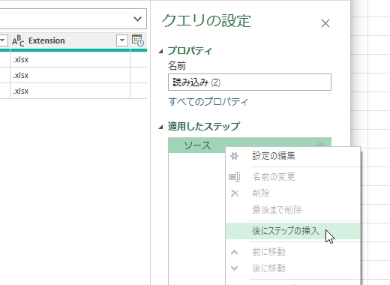390x285 pixels.
Task: Open the すべてのプロパティ link
Action: 208,102
